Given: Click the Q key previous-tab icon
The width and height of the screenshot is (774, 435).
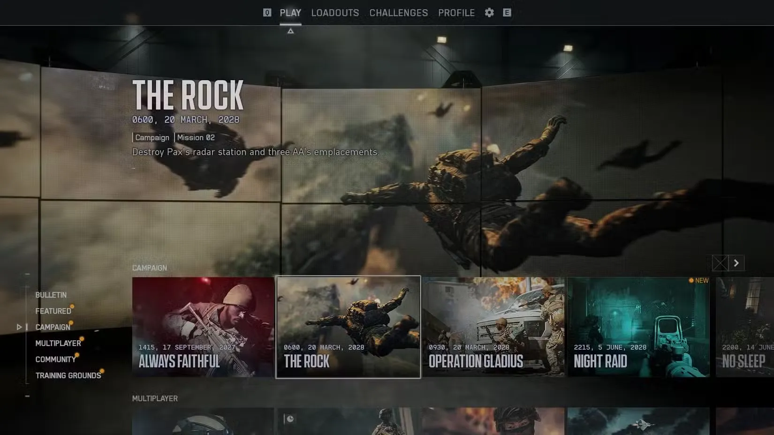Looking at the screenshot, I should tap(267, 13).
